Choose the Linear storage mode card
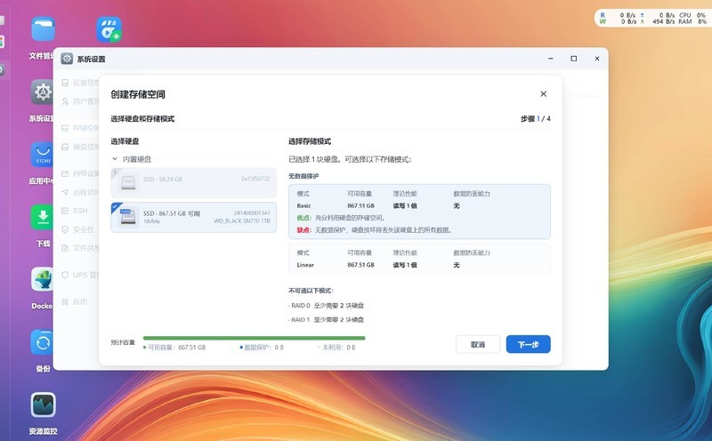This screenshot has width=712, height=441. tap(419, 259)
